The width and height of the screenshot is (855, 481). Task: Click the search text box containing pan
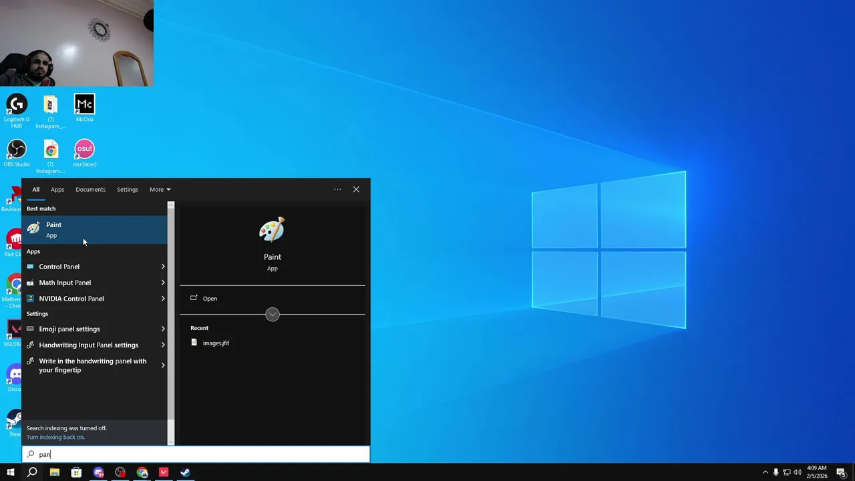click(x=196, y=454)
